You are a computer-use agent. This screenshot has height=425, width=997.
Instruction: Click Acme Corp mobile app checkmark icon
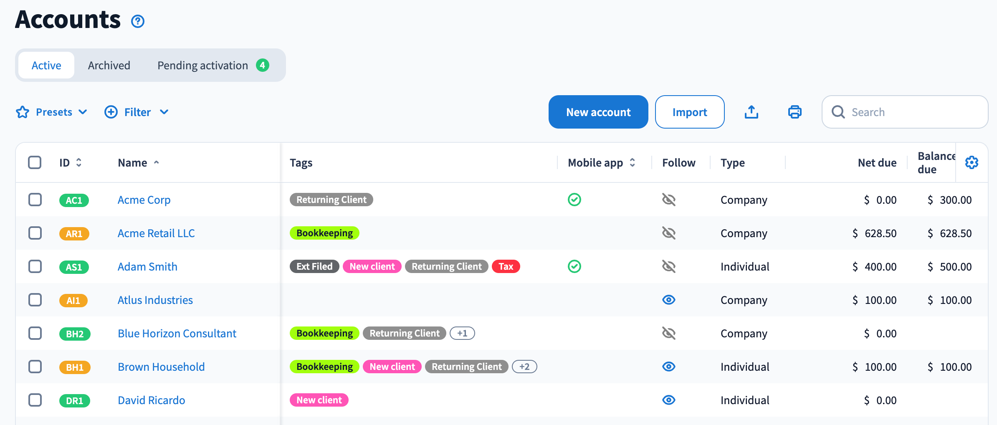(x=574, y=200)
